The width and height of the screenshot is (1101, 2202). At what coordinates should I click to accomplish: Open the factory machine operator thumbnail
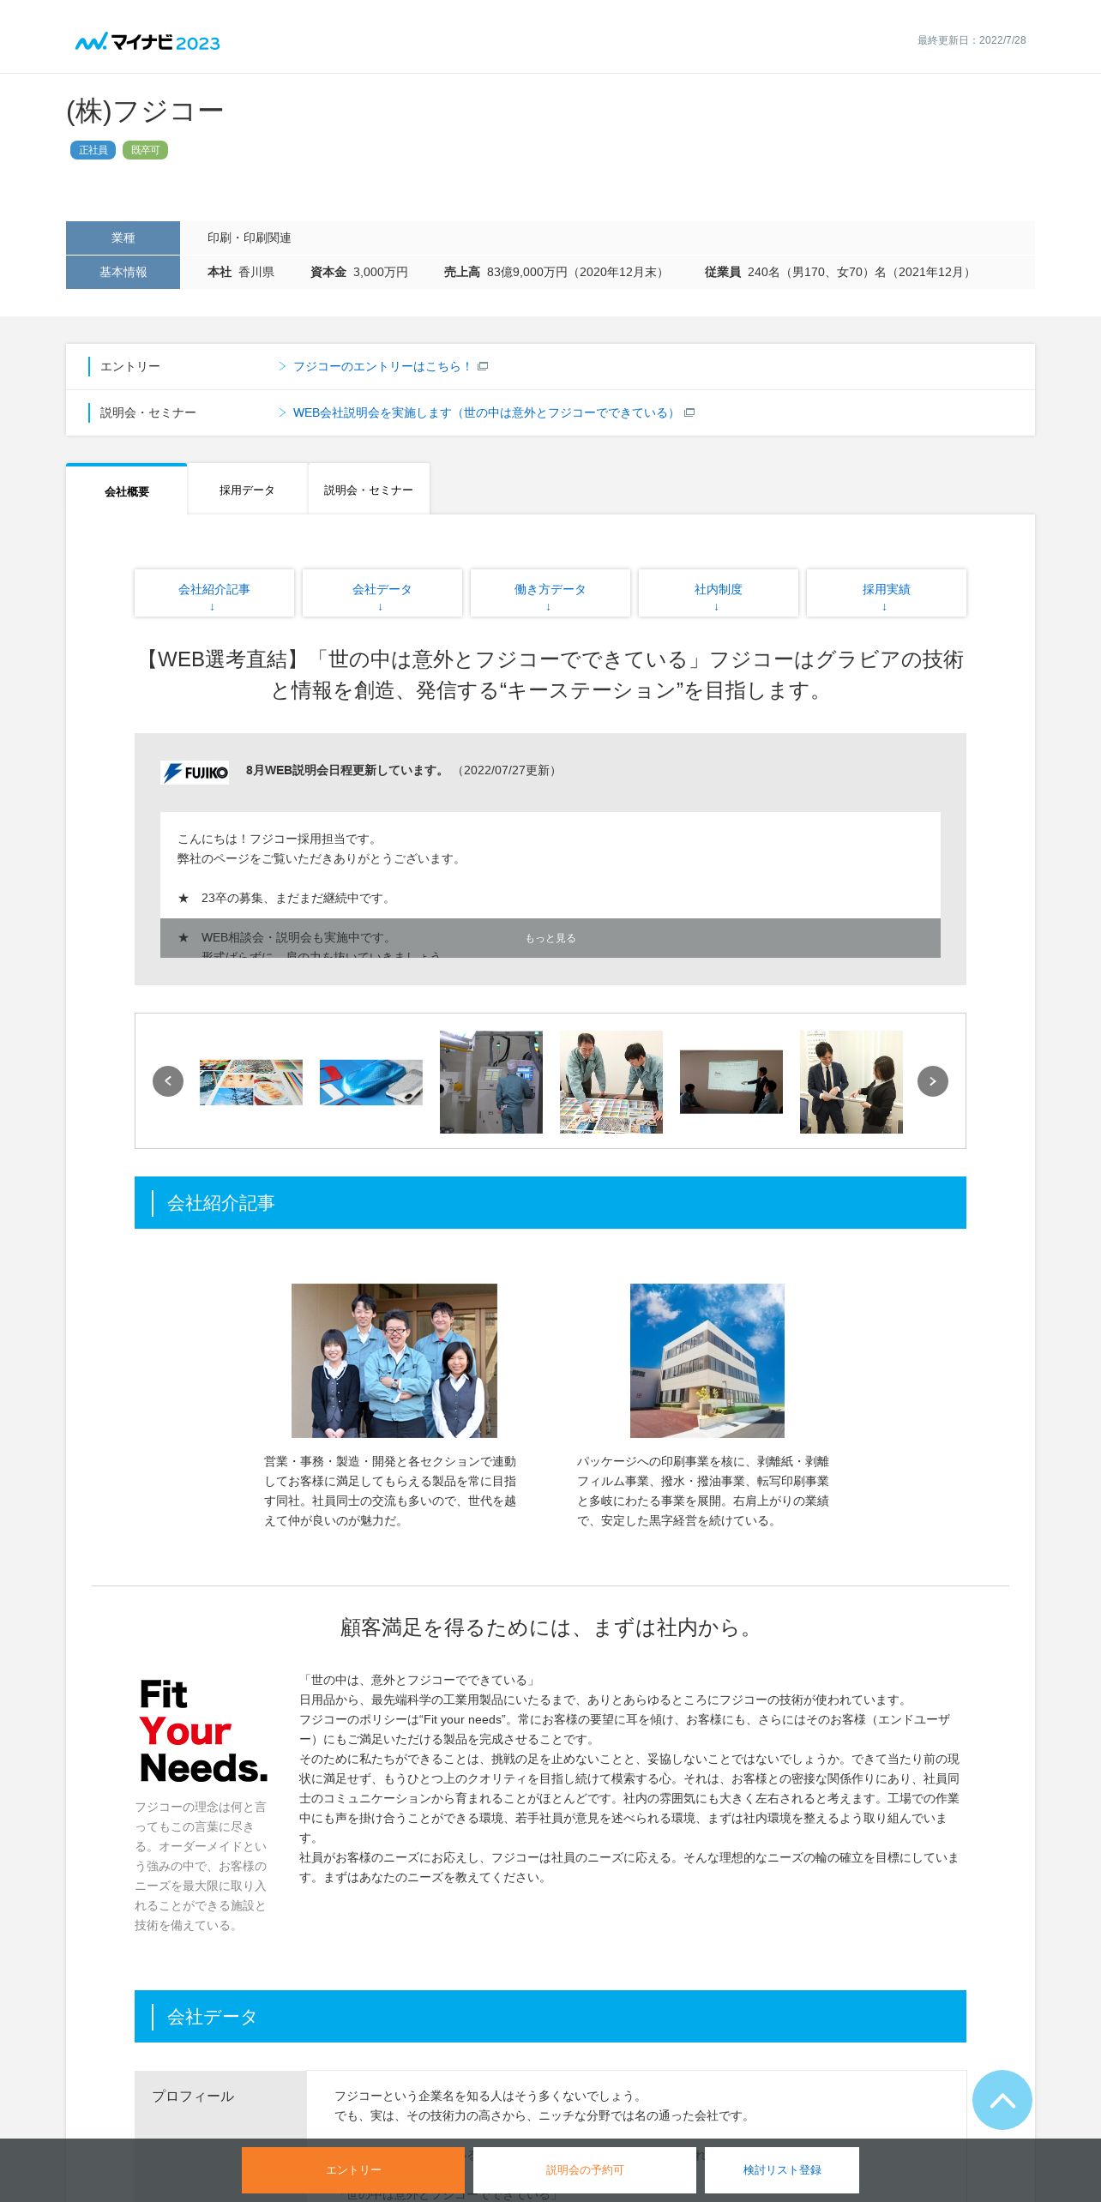point(491,1081)
